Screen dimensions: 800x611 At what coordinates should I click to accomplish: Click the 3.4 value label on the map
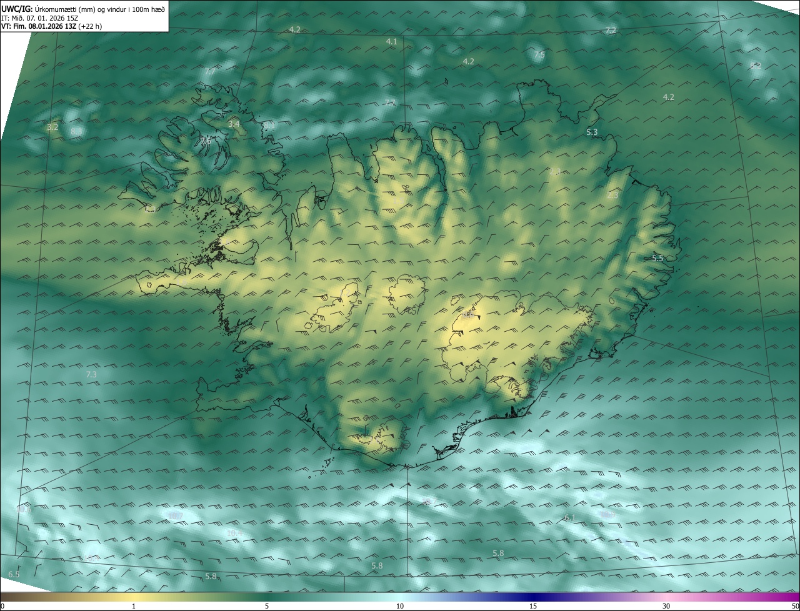[x=234, y=125]
